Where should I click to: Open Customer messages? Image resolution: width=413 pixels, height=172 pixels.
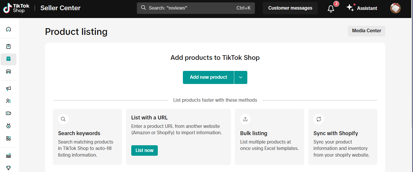click(x=290, y=8)
